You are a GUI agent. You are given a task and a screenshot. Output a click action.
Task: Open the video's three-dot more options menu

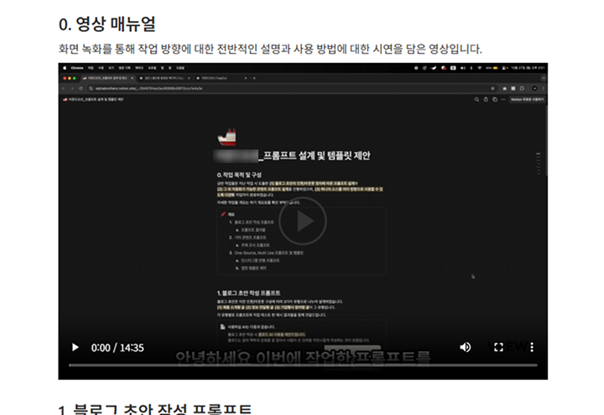532,348
